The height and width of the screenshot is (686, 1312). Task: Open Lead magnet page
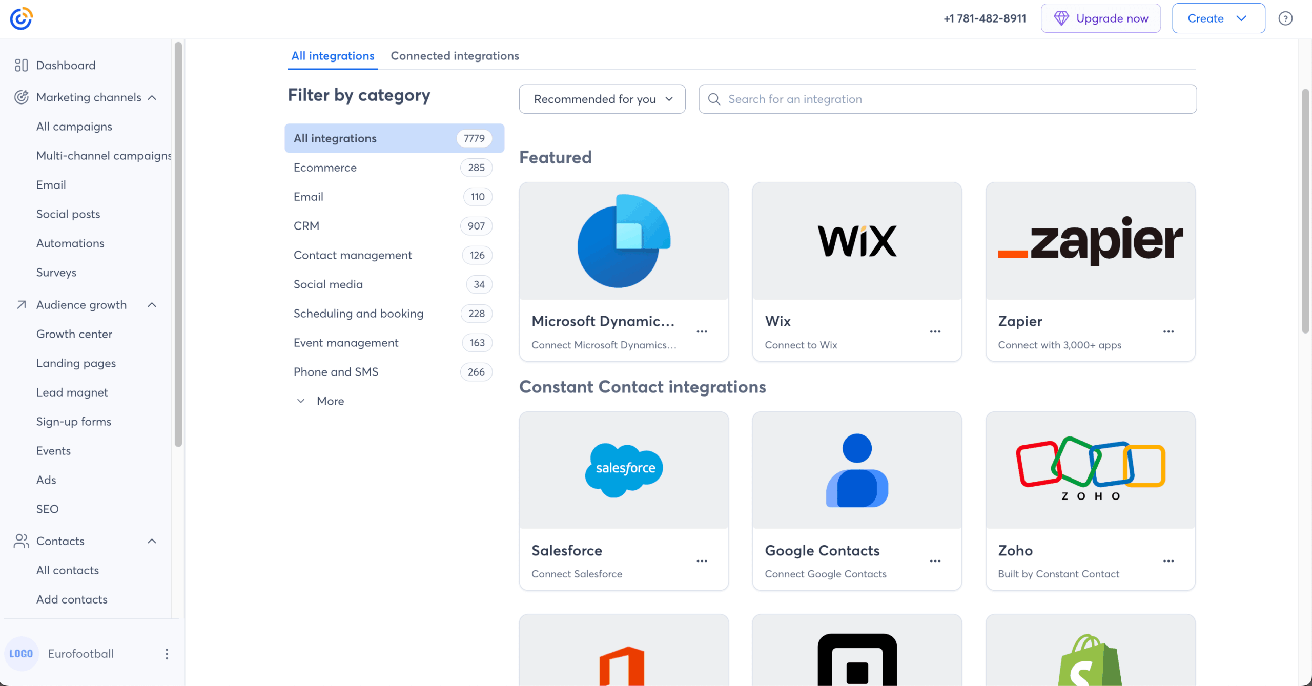coord(72,392)
